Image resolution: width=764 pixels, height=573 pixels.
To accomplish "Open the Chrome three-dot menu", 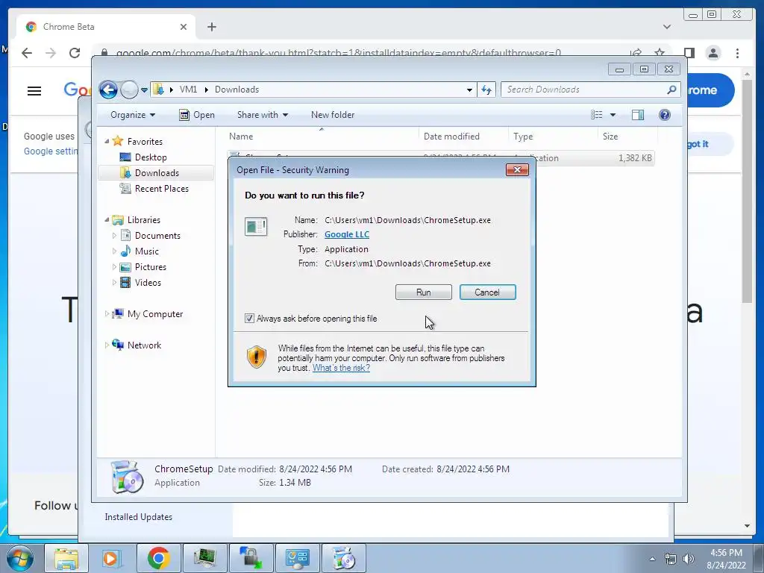I will [x=737, y=53].
